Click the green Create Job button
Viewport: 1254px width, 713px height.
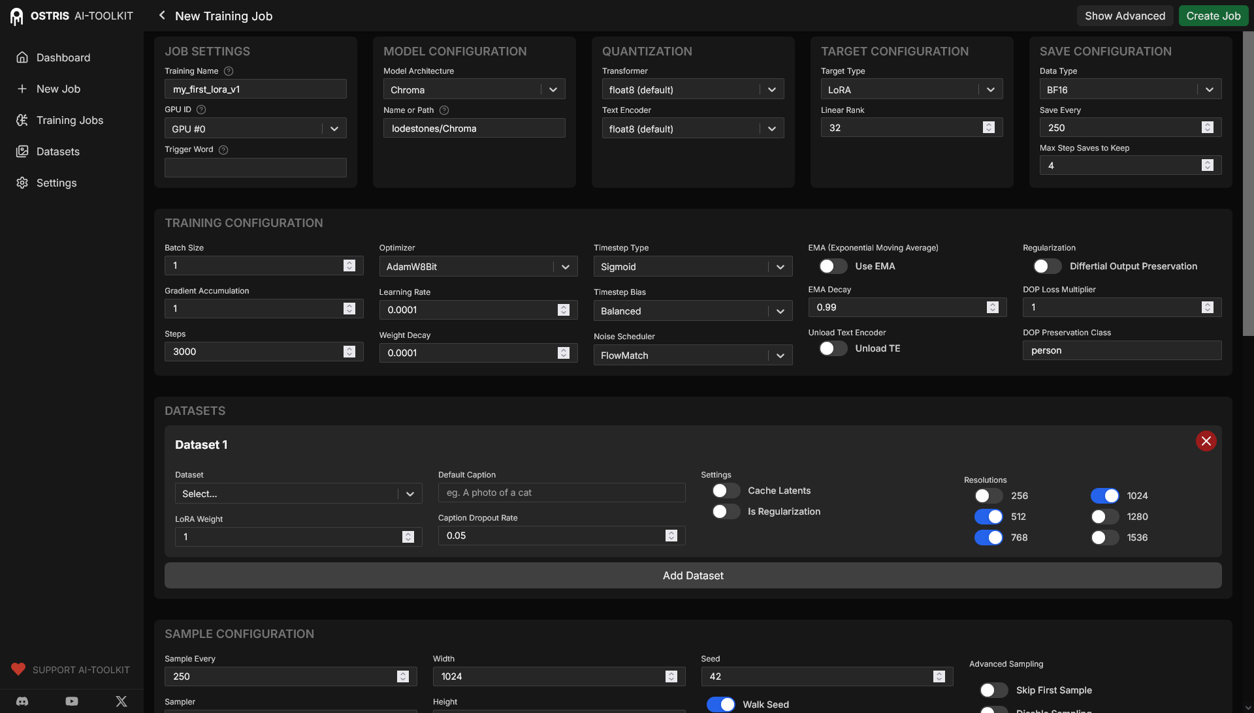[1214, 16]
